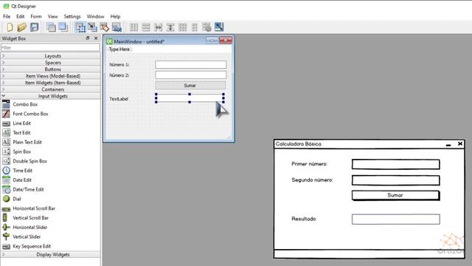
Task: Pick the Dial widget
Action: [17, 199]
